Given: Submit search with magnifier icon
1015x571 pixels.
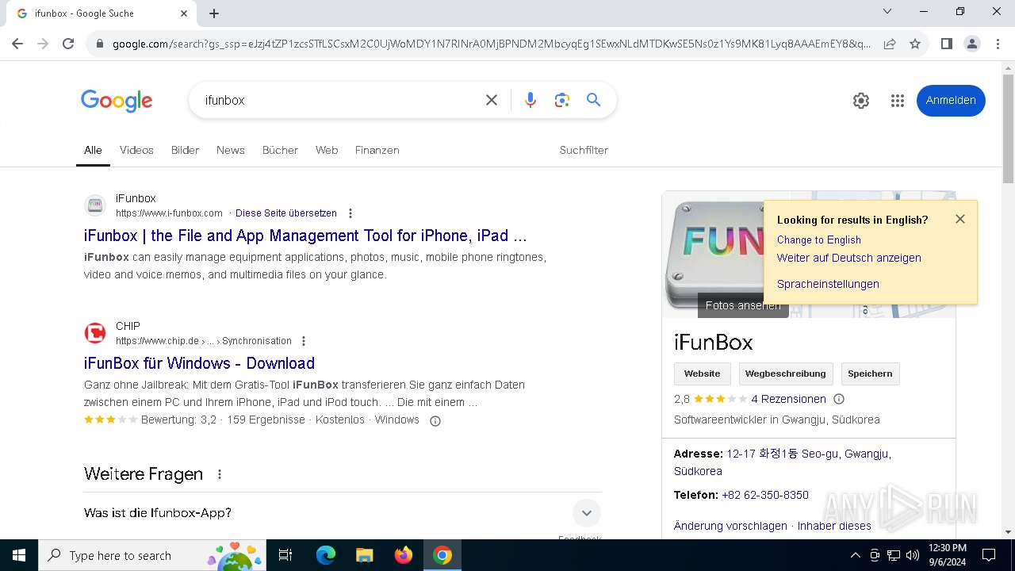Looking at the screenshot, I should click(x=593, y=100).
